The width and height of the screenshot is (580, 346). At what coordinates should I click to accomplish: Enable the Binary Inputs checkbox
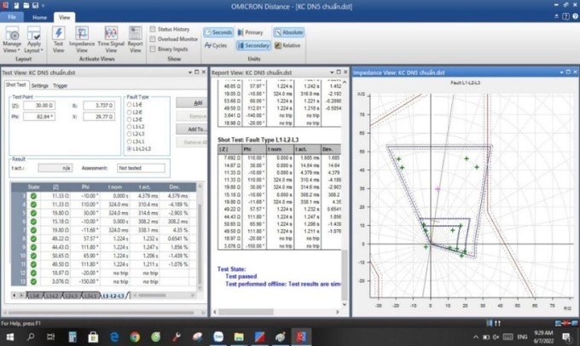coord(153,49)
